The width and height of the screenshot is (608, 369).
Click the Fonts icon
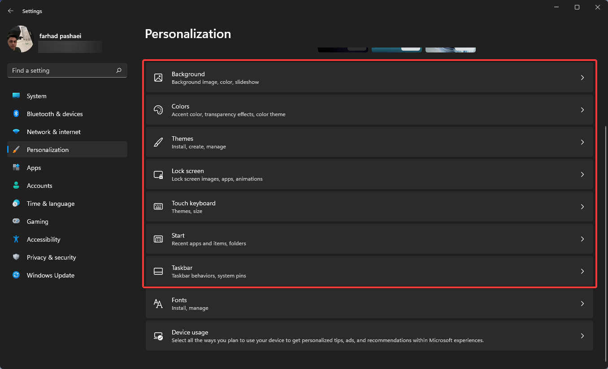(158, 304)
